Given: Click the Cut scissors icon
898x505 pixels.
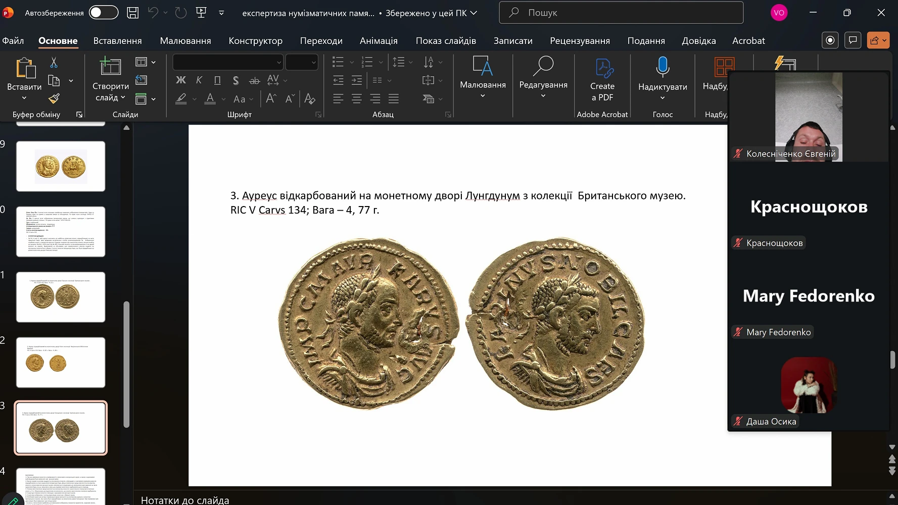Looking at the screenshot, I should pos(54,63).
